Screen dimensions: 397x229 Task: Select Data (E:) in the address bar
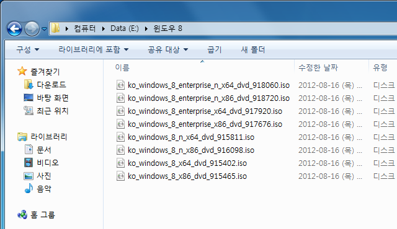pos(125,28)
